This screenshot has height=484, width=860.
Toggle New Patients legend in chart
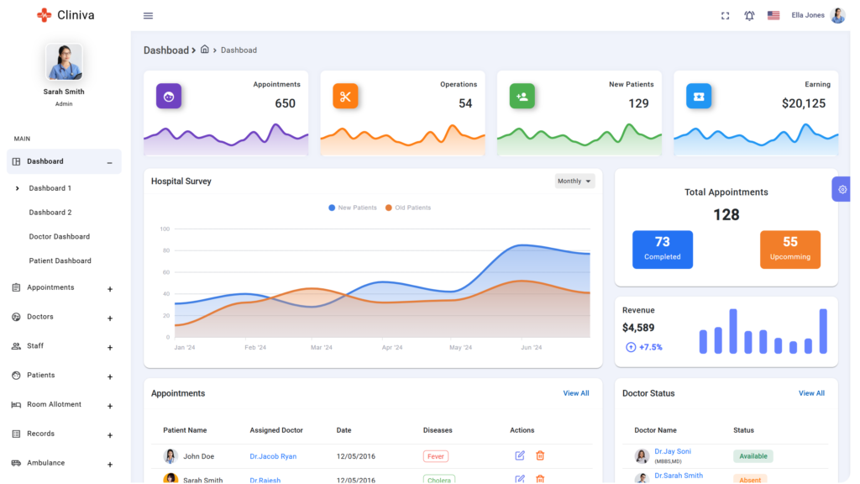(x=353, y=208)
